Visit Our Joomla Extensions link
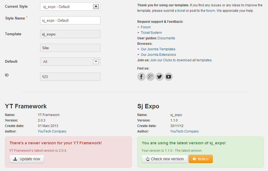This screenshot has height=171, width=268. coord(158,55)
